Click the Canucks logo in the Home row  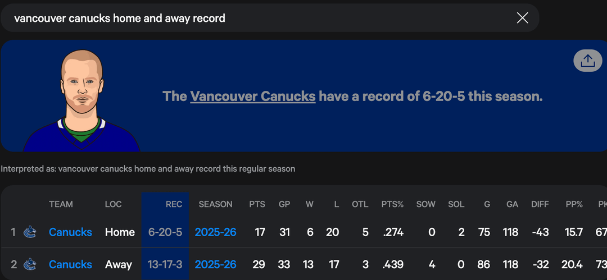[x=30, y=232]
